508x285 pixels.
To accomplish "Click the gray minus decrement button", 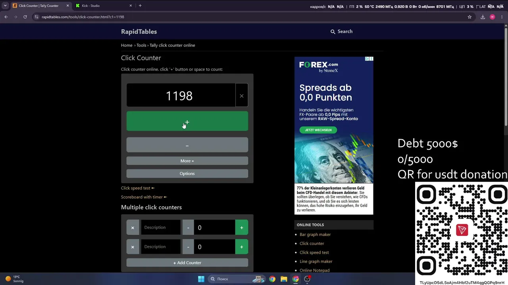I will (x=187, y=145).
